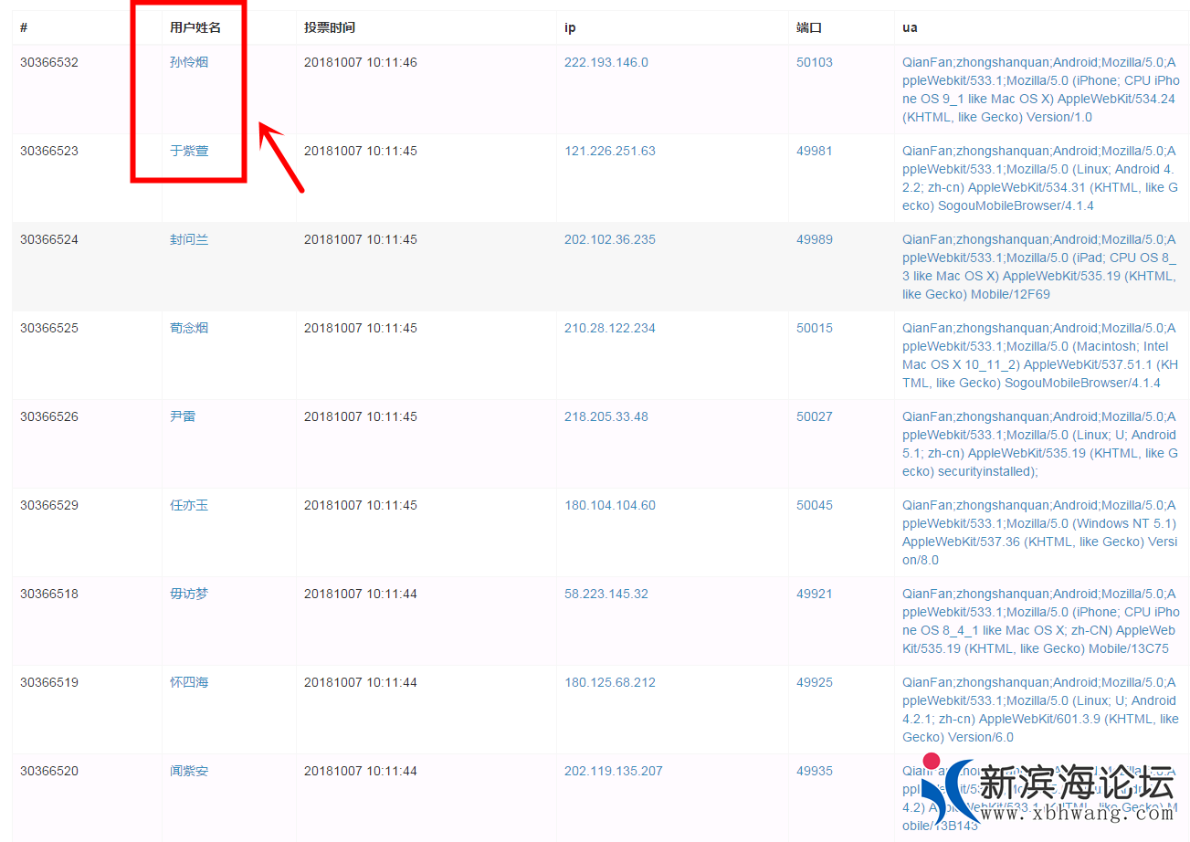Click port number 50103
The height and width of the screenshot is (842, 1190).
point(814,62)
